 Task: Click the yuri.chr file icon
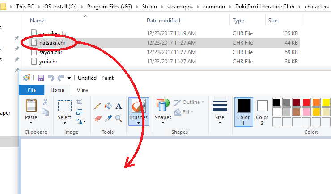[34, 61]
